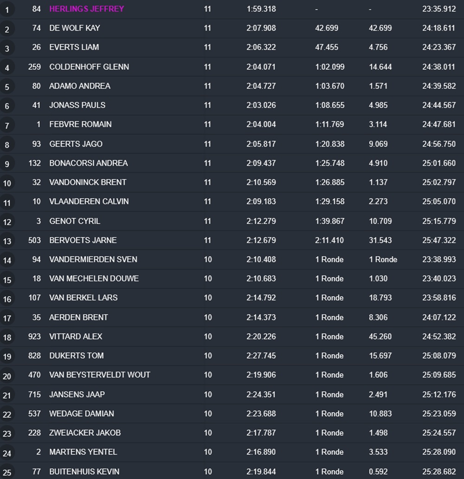The image size is (464, 479).
Task: Click the position 1 circle badge
Action: click(x=6, y=10)
